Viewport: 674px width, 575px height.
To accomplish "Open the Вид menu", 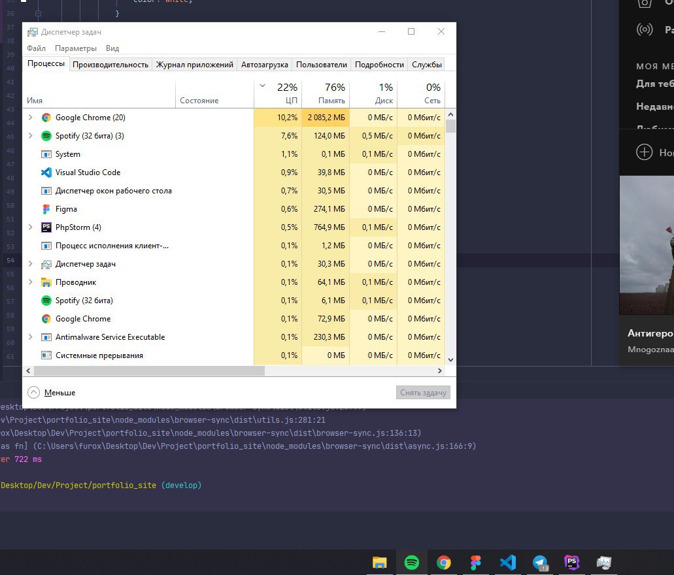I will [x=112, y=48].
